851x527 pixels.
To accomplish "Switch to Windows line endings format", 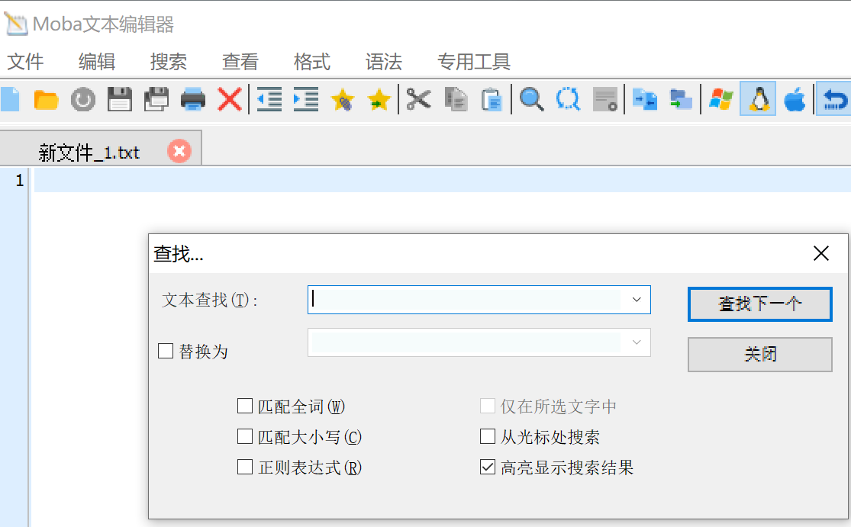I will click(720, 100).
